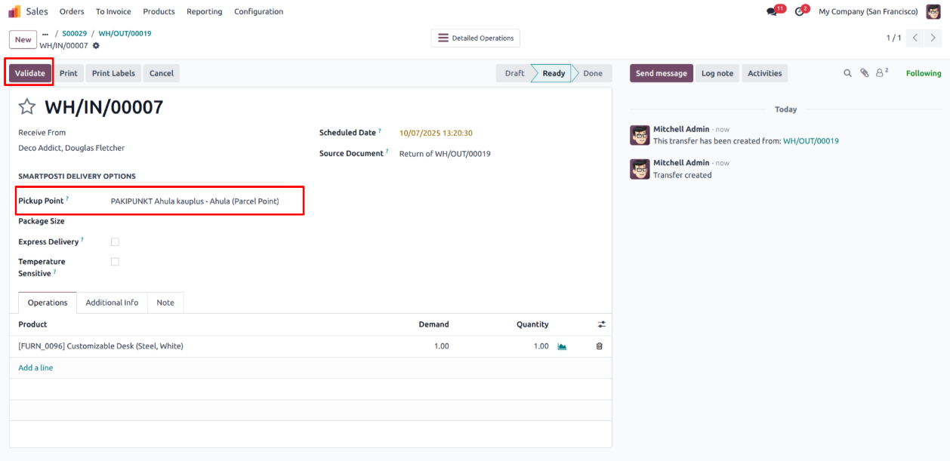Enable the Temperature Sensitive checkbox
This screenshot has height=461, width=950.
(115, 262)
